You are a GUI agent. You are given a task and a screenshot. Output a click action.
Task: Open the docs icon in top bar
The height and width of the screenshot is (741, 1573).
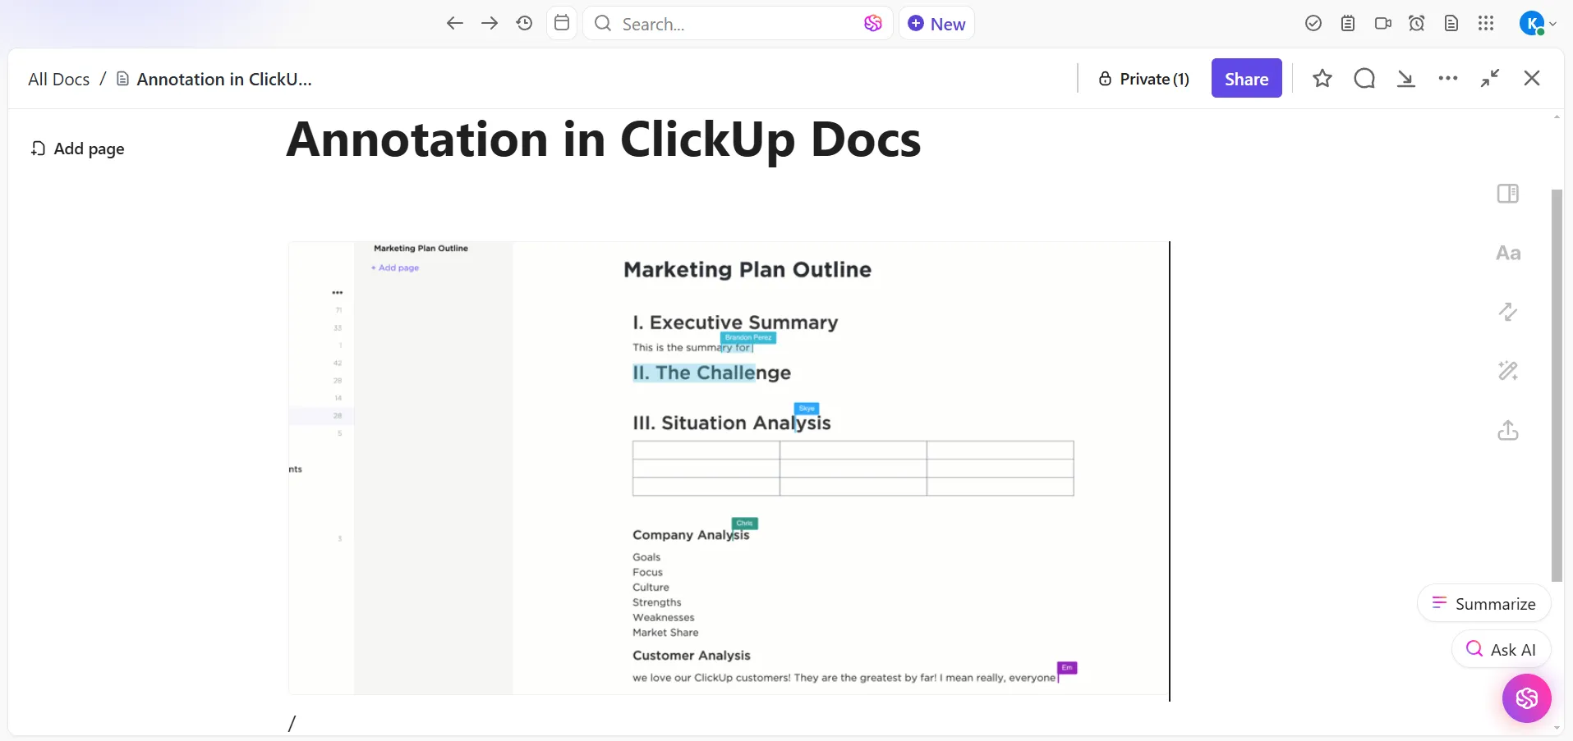point(1451,24)
